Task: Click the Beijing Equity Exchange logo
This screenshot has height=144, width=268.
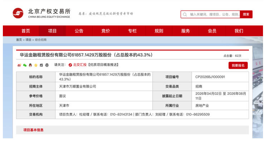Action: (x=42, y=14)
